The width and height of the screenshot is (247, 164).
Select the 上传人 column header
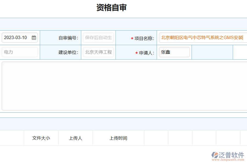pyautogui.click(x=75, y=138)
